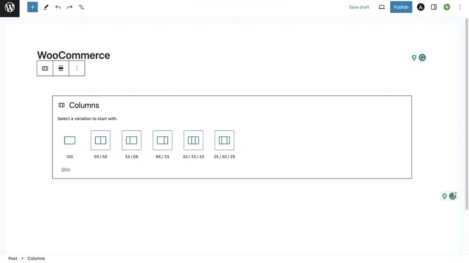Viewport: 469px width, 263px height.
Task: Click the Columns block type icon in toolbar
Action: tap(45, 69)
